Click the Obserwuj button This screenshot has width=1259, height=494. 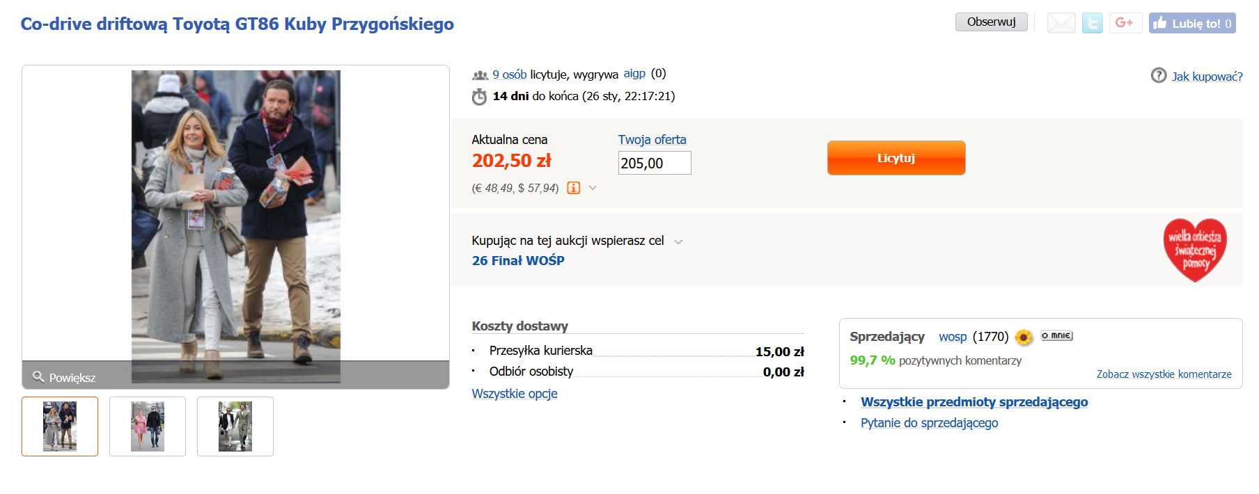click(991, 22)
